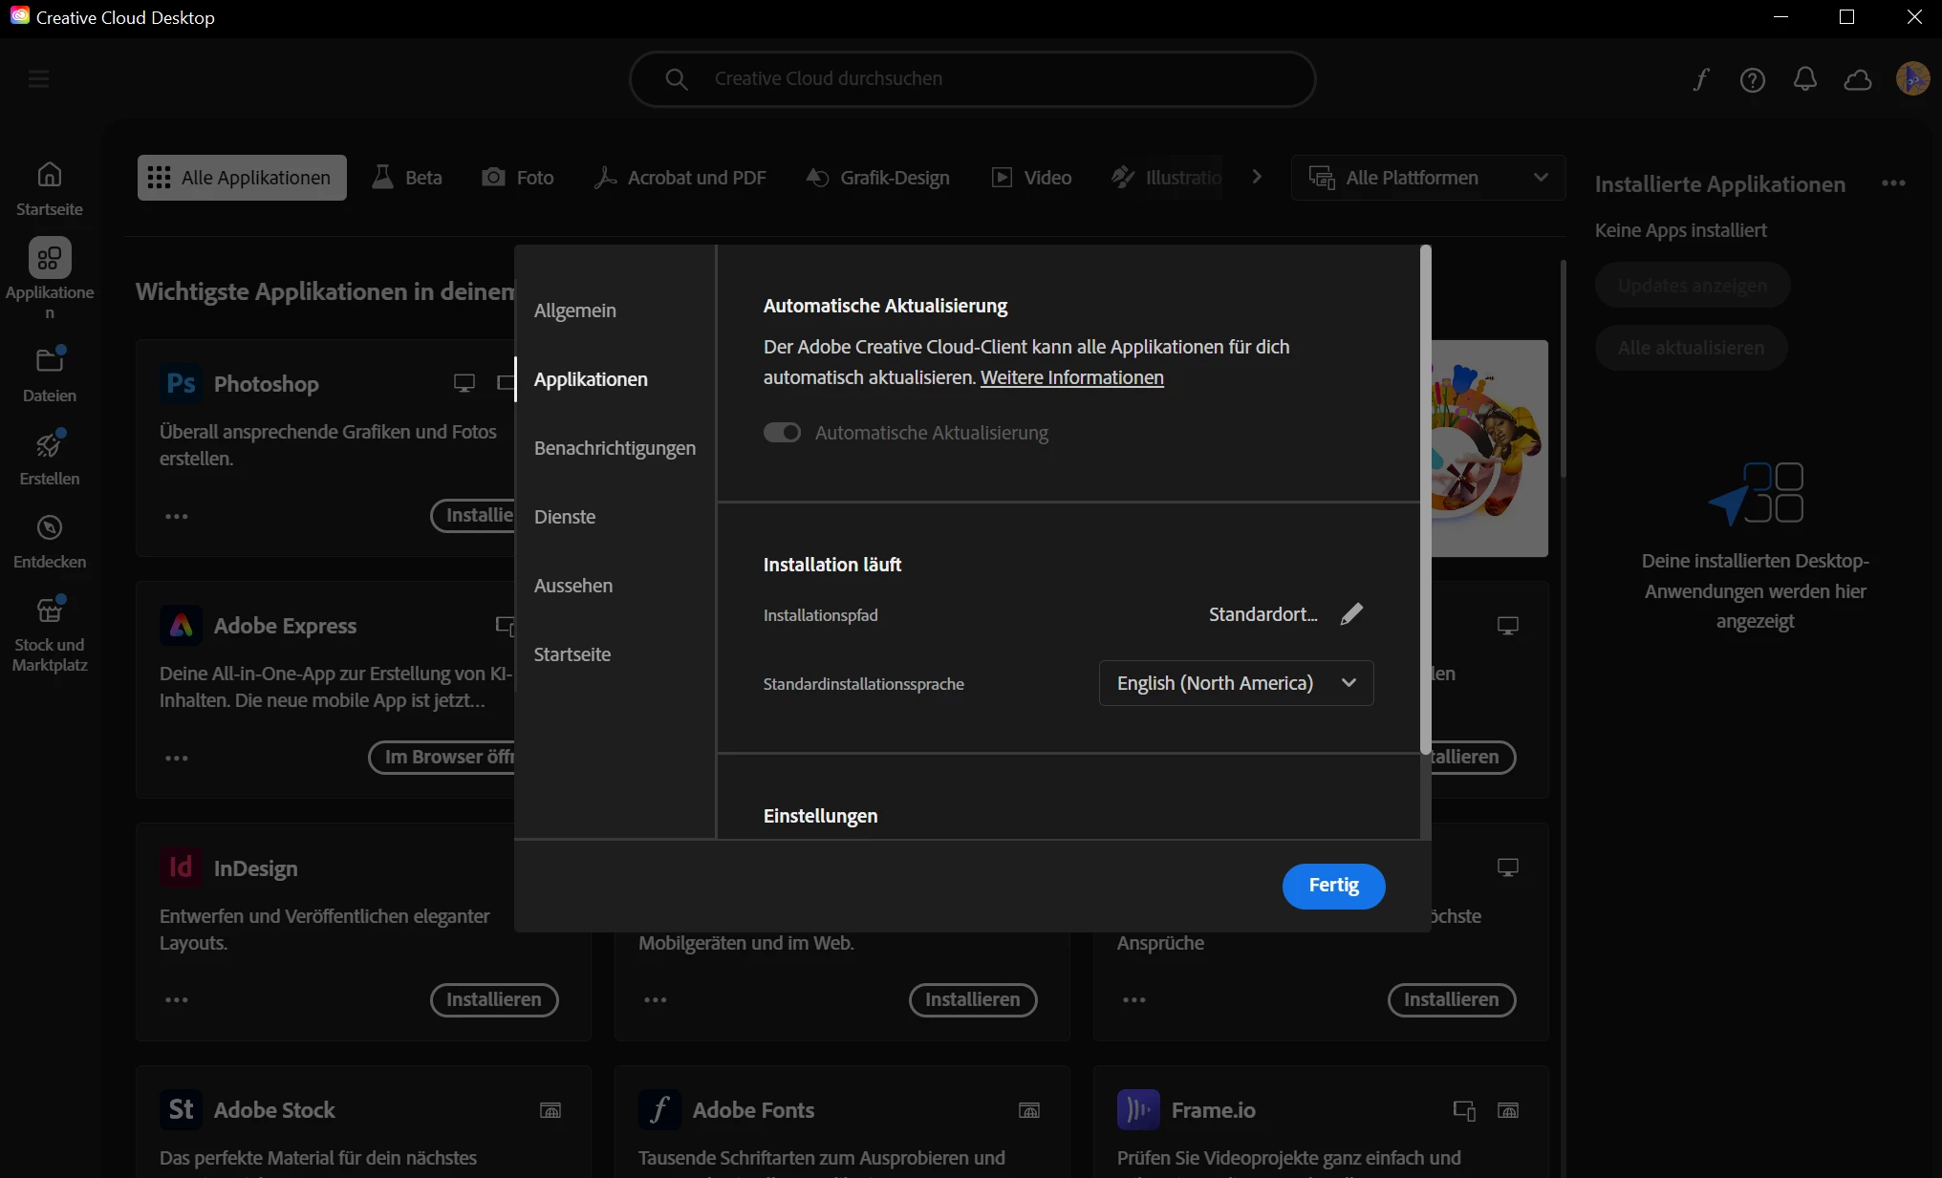Click the chevron to show more categories

[x=1257, y=177]
